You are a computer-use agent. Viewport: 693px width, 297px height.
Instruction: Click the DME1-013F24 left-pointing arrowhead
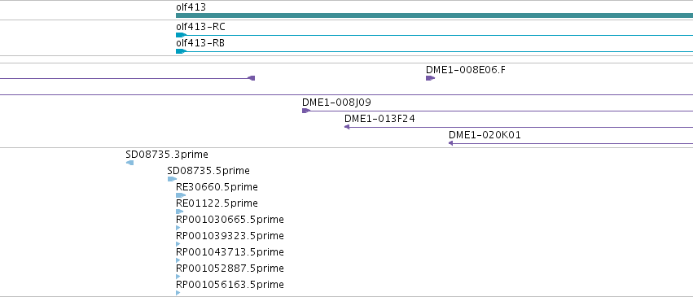tap(347, 127)
